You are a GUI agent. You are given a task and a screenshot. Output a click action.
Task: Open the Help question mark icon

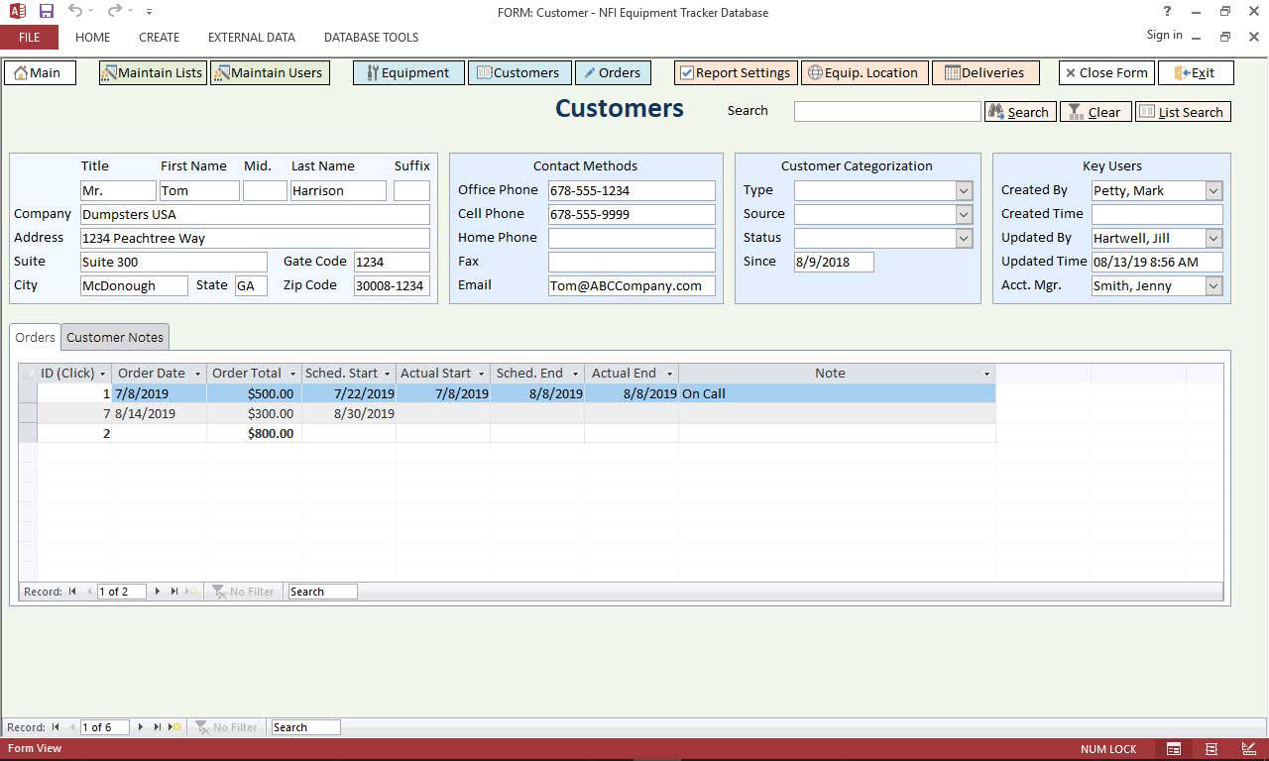[1167, 12]
